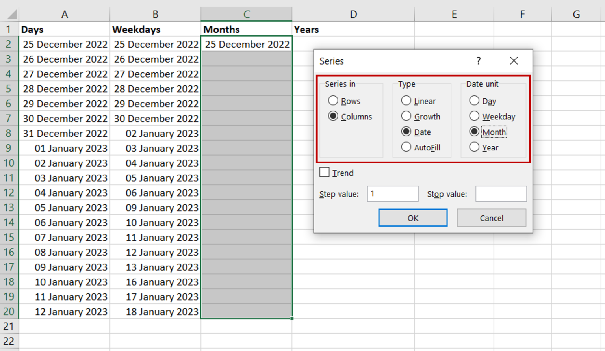605x351 pixels.
Task: Pick Day as the date unit
Action: 474,100
